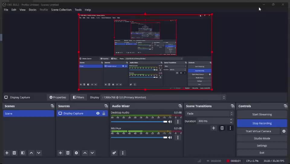The width and height of the screenshot is (290, 164).
Task: Open Settings from Controls dock
Action: point(262,146)
